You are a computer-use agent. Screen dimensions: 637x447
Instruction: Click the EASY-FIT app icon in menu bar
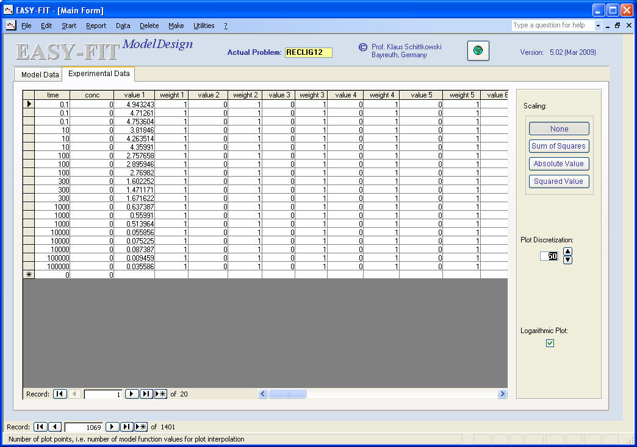[x=10, y=26]
